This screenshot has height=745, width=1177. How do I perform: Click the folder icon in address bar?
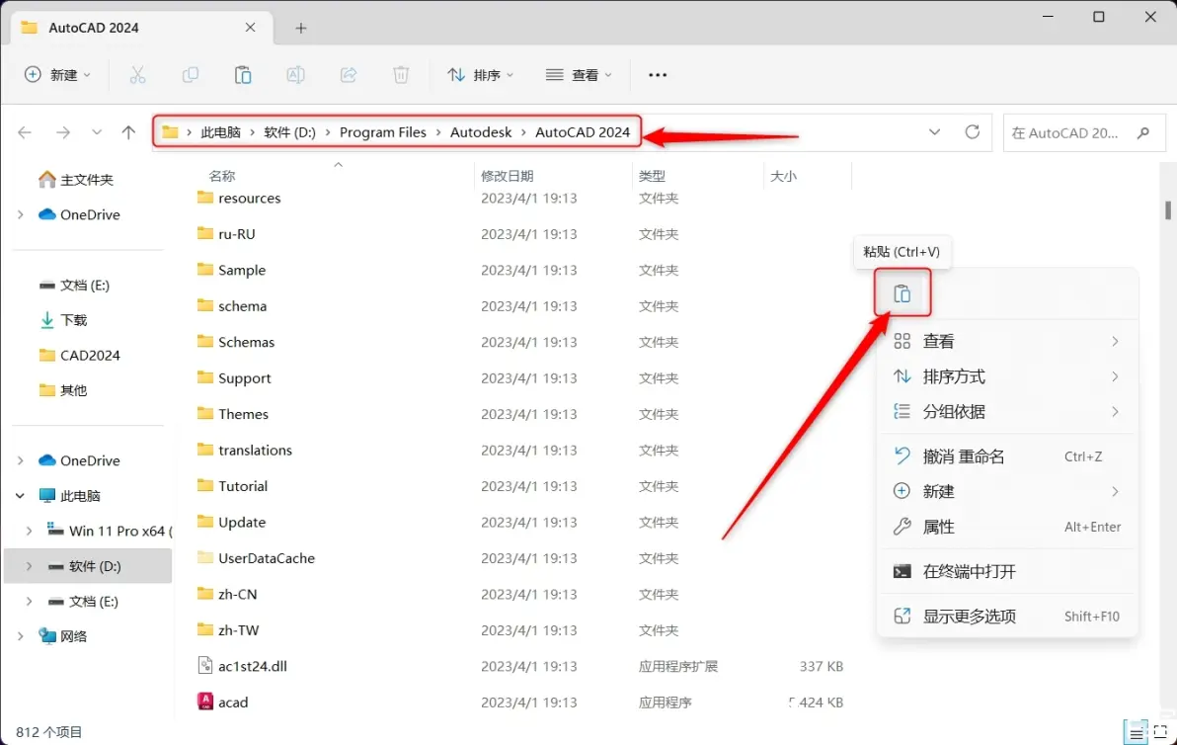pyautogui.click(x=171, y=132)
